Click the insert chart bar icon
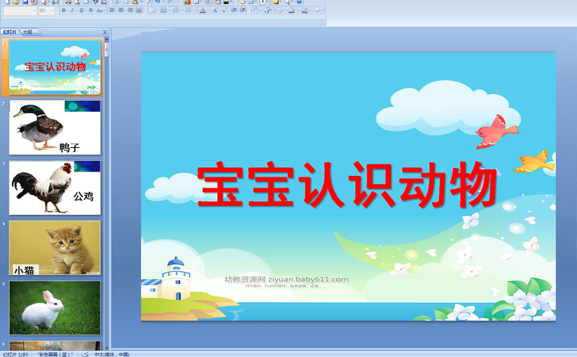This screenshot has width=577, height=357. (x=188, y=2)
